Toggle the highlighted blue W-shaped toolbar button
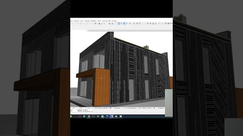This screenshot has width=243, height=136. (124, 23)
